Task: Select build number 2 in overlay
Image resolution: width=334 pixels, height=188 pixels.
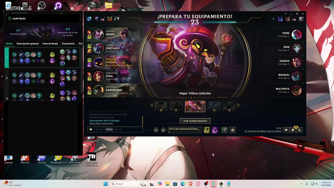Action: pyautogui.click(x=42, y=78)
